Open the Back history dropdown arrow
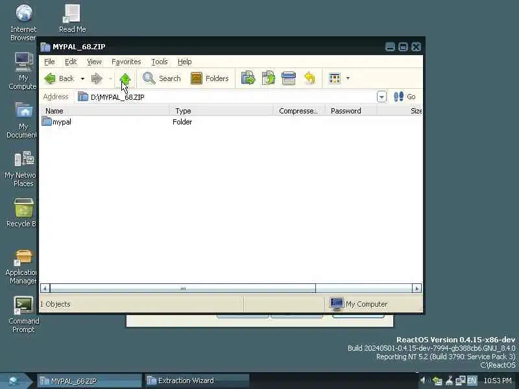The image size is (519, 389). point(83,78)
